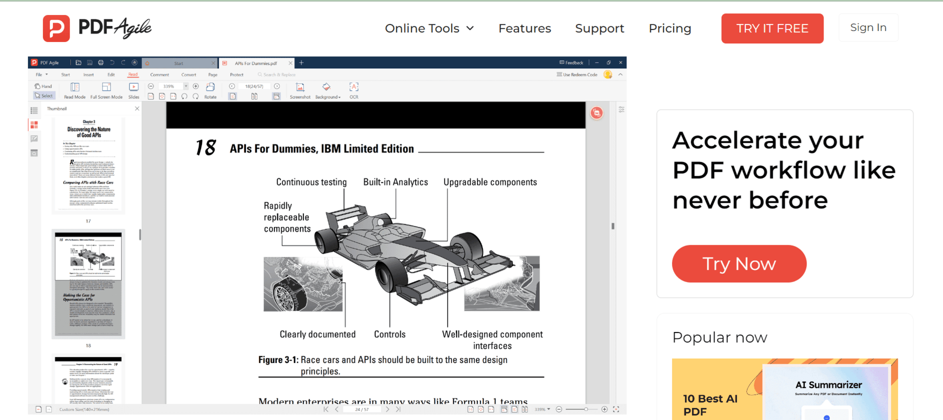The height and width of the screenshot is (420, 943).
Task: Toggle single-page view in the Read ribbon
Action: (233, 96)
